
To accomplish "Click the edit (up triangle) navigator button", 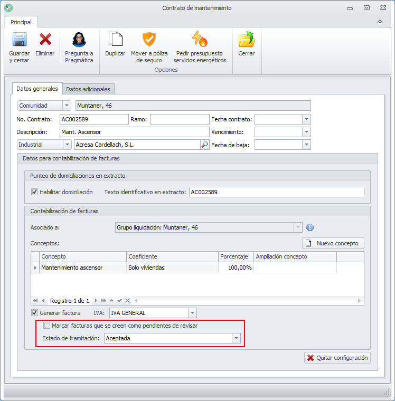I will [111, 301].
